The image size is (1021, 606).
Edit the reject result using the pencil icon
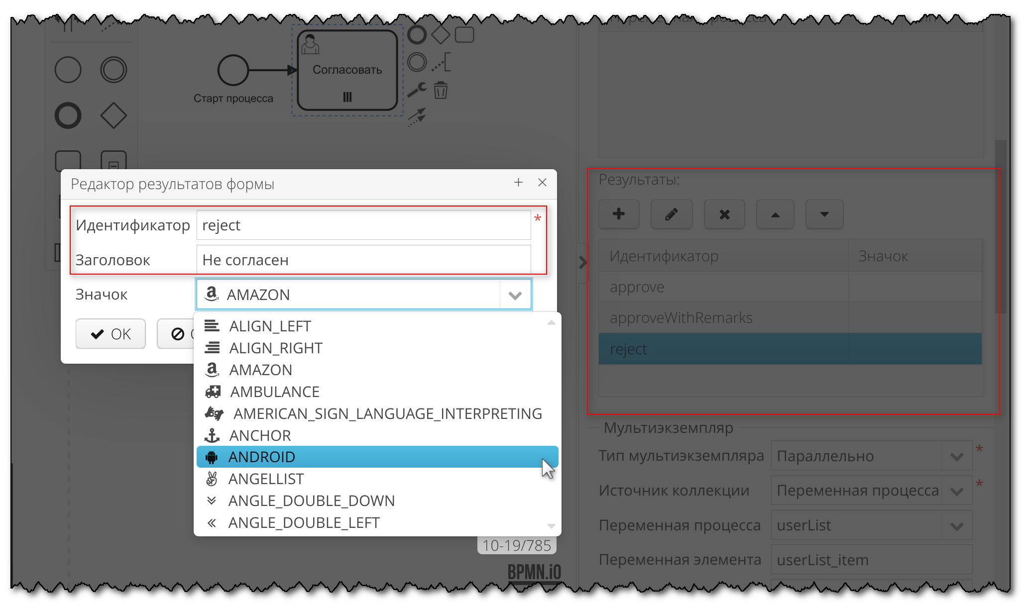click(x=672, y=214)
